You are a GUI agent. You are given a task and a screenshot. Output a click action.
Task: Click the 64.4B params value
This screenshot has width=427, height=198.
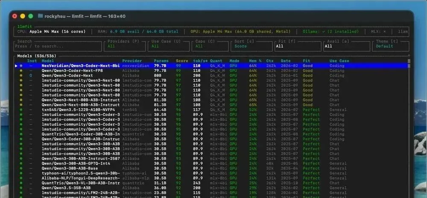point(160,109)
